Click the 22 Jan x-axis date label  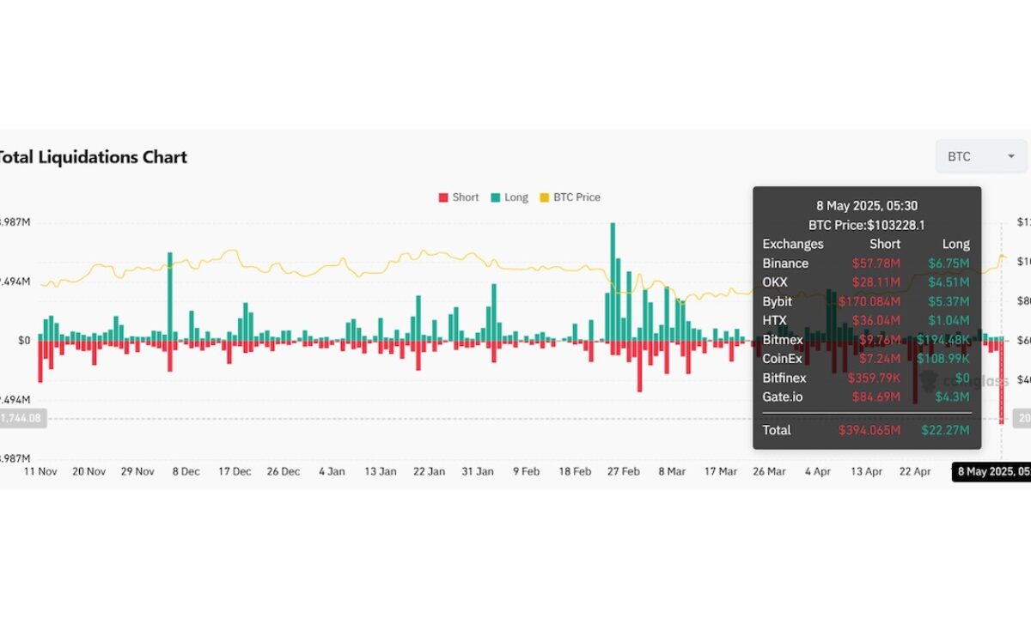coord(430,471)
